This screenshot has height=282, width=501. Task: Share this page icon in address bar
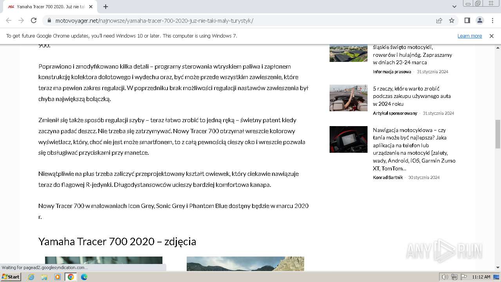439,20
